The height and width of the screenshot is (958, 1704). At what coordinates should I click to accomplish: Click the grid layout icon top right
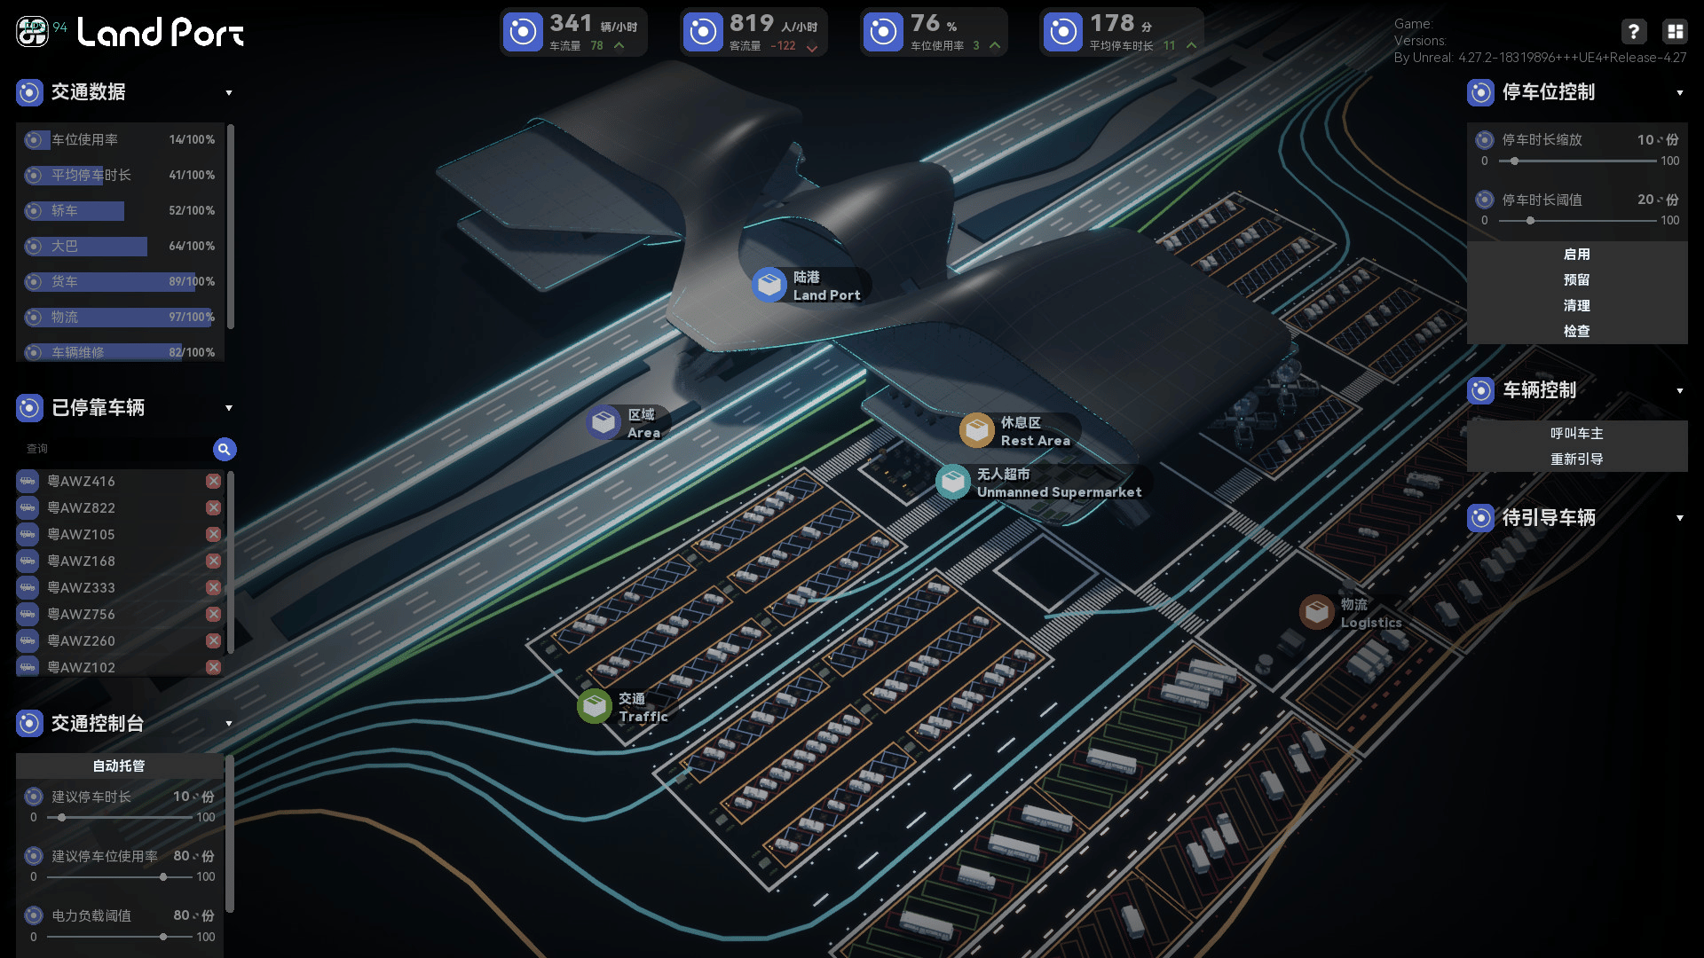click(x=1675, y=32)
